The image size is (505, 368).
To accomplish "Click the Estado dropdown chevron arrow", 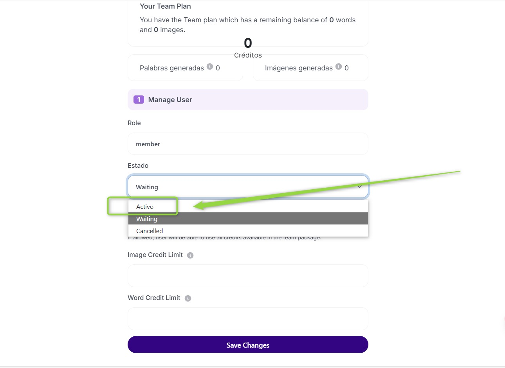I will 359,187.
